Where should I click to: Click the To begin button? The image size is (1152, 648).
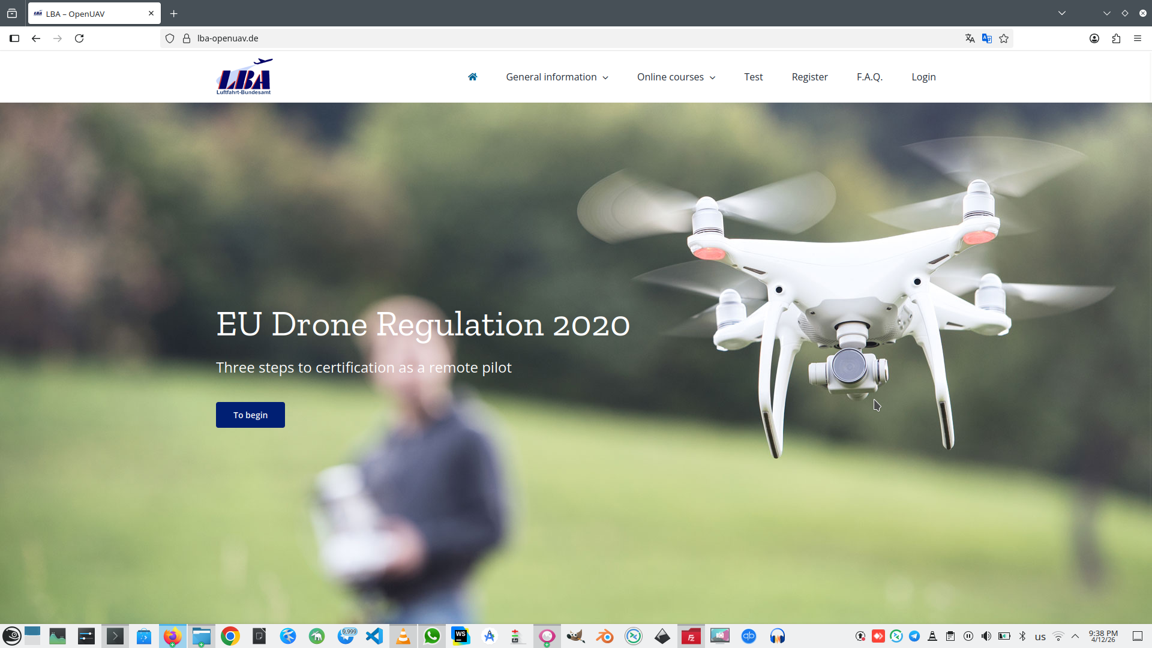[x=250, y=415]
